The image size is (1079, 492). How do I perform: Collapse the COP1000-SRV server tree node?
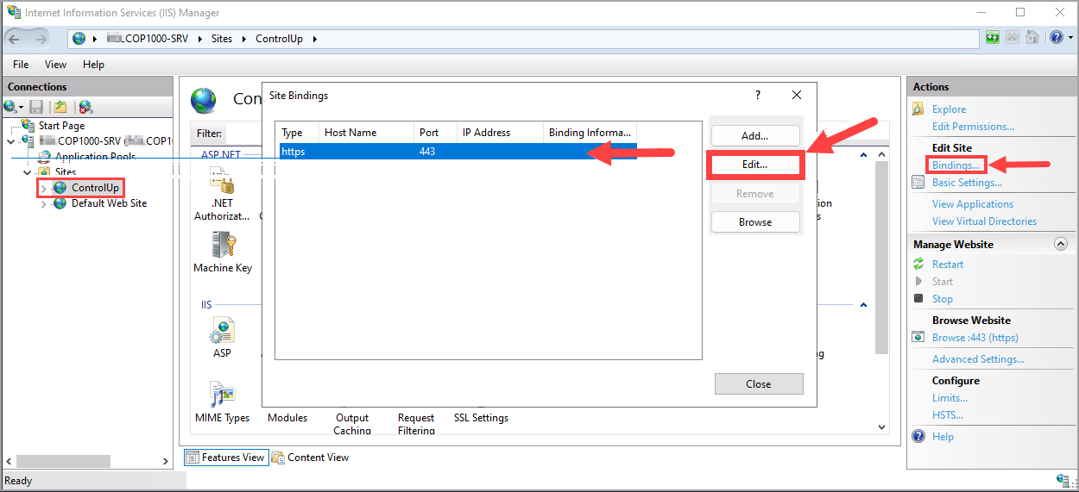pyautogui.click(x=11, y=141)
